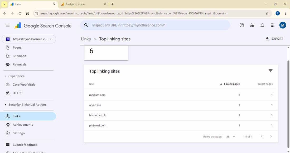This screenshot has width=290, height=153.
Task: Open the notifications bell
Action: click(262, 25)
